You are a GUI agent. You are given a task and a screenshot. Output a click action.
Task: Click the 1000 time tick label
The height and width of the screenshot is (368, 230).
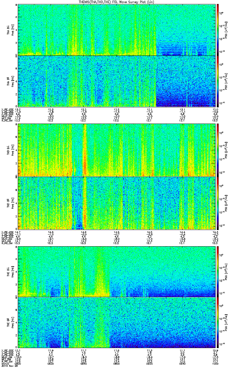[x=215, y=364]
